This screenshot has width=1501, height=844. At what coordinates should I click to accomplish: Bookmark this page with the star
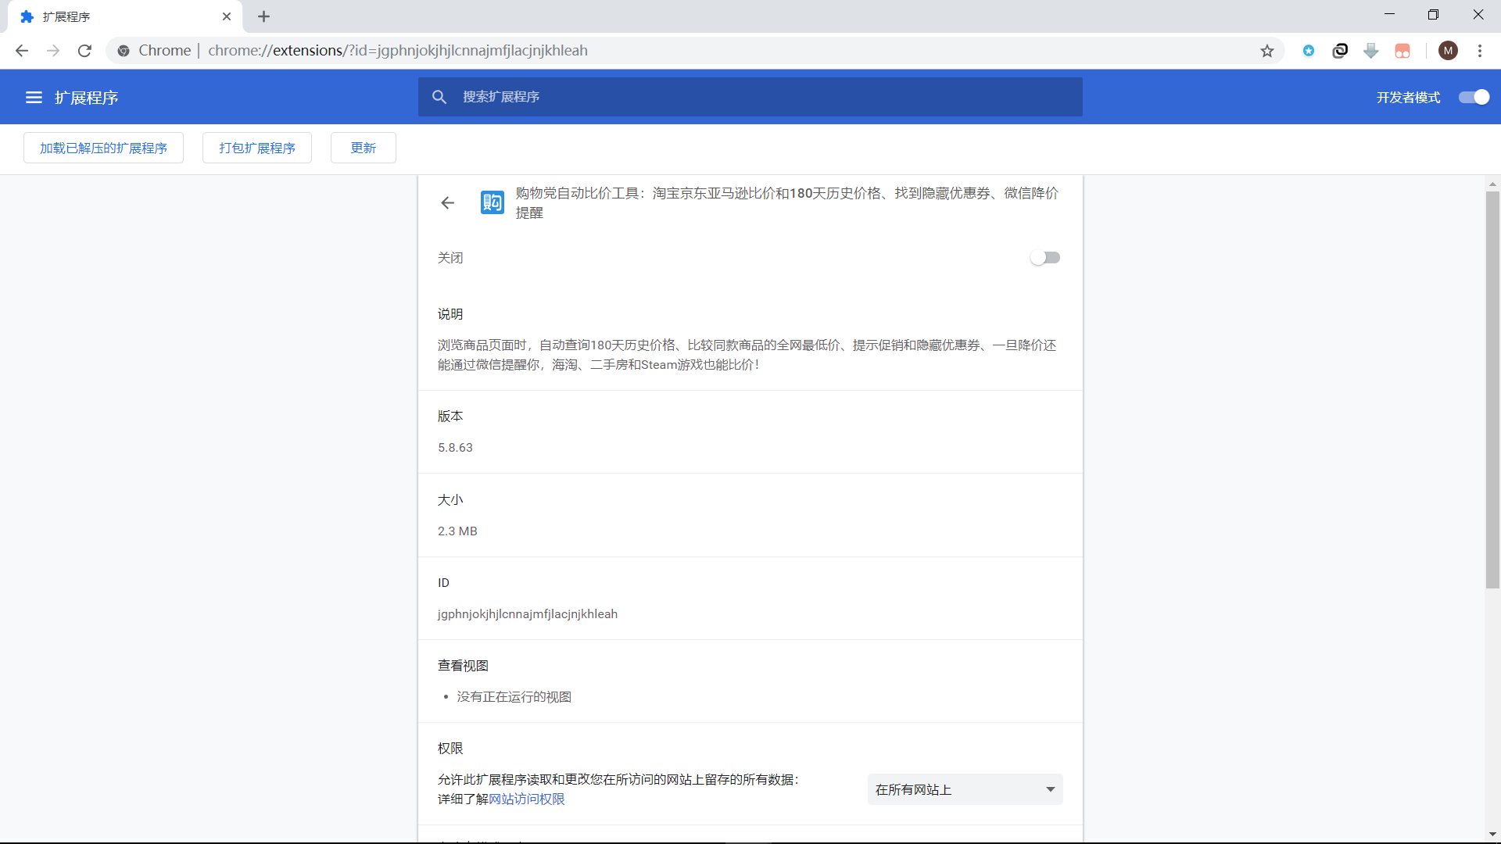1267,51
